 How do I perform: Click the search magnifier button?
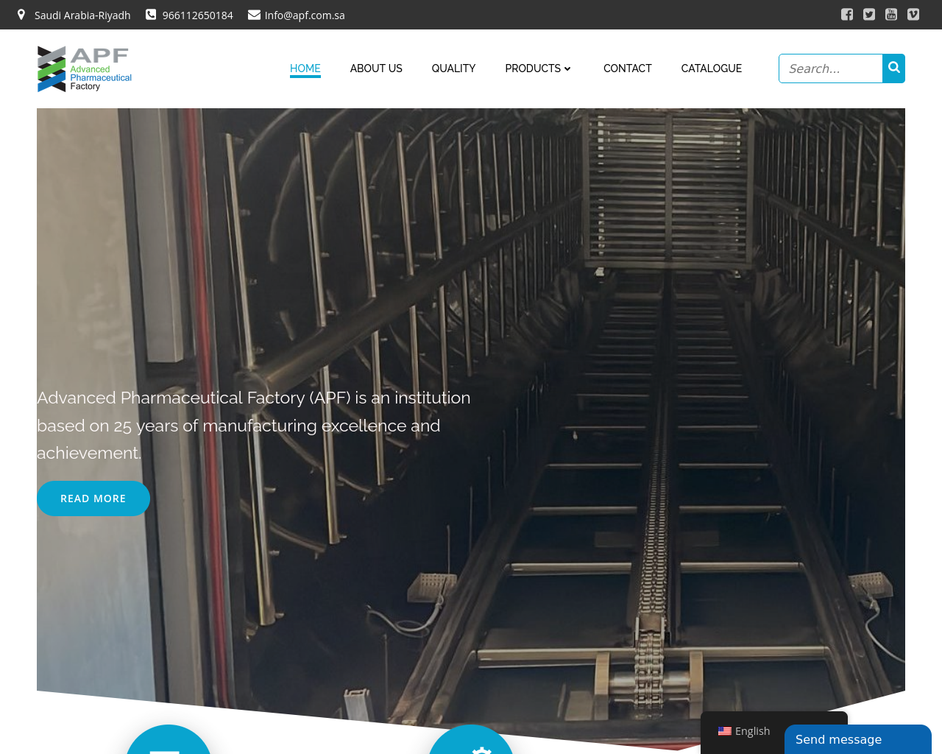[894, 68]
